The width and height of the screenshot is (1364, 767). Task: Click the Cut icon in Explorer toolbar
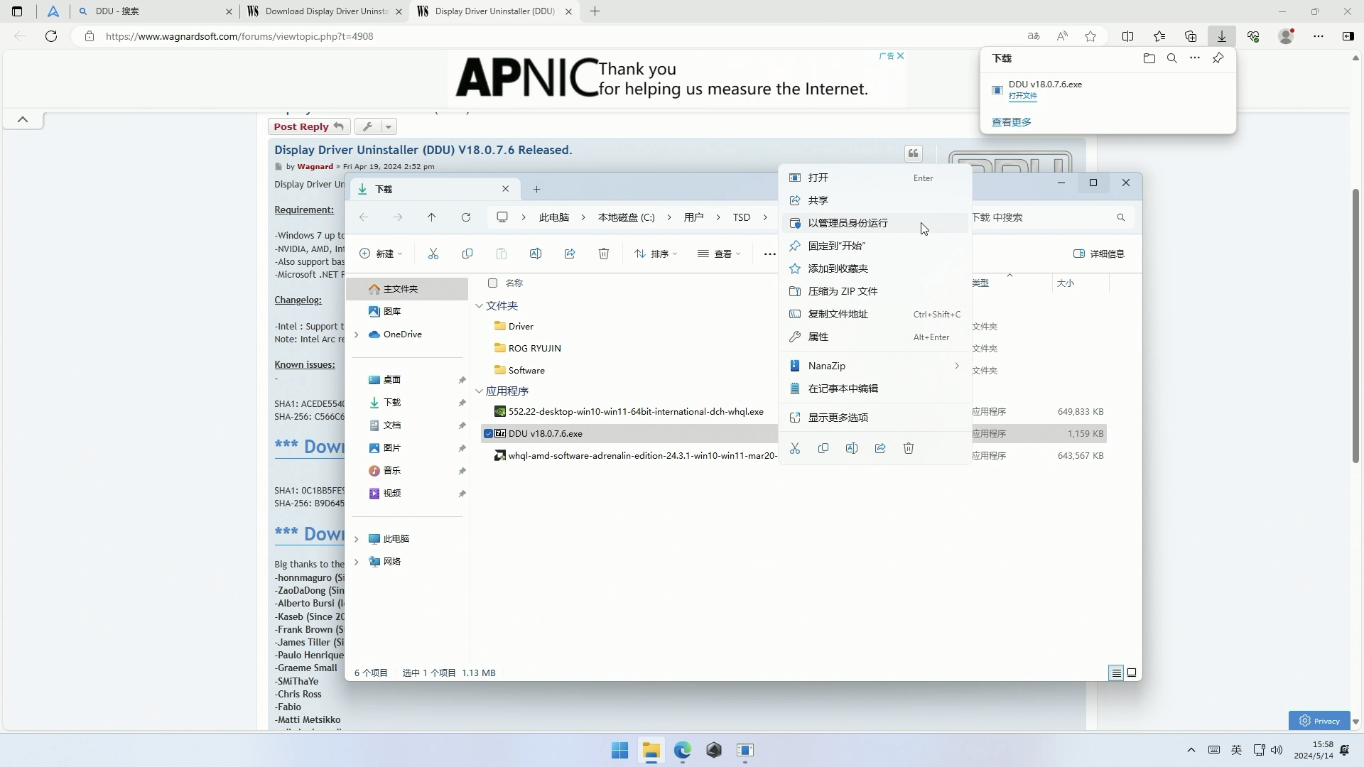(x=433, y=254)
